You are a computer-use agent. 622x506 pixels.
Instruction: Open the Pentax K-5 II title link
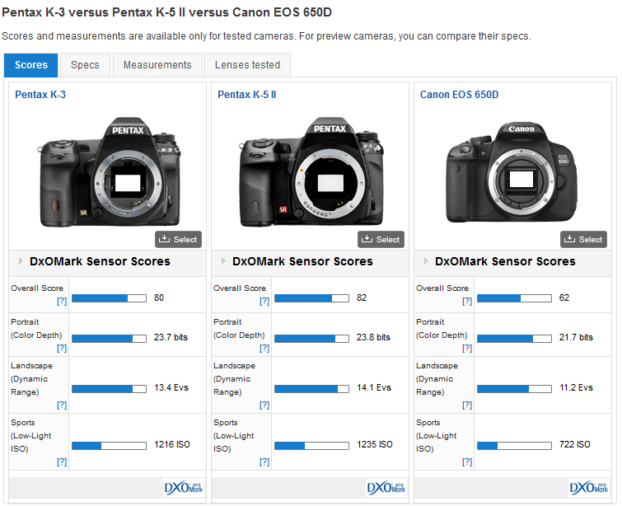(246, 95)
